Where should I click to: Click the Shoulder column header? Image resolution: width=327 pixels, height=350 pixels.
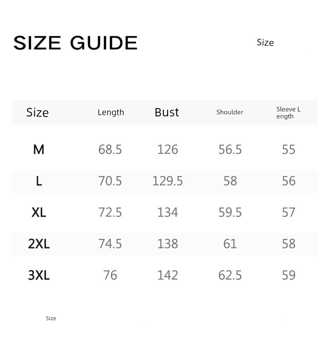230,112
